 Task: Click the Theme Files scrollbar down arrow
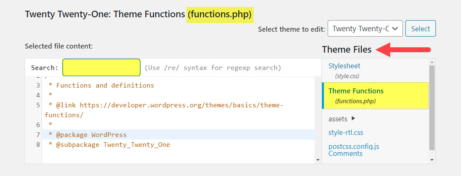coord(432,160)
